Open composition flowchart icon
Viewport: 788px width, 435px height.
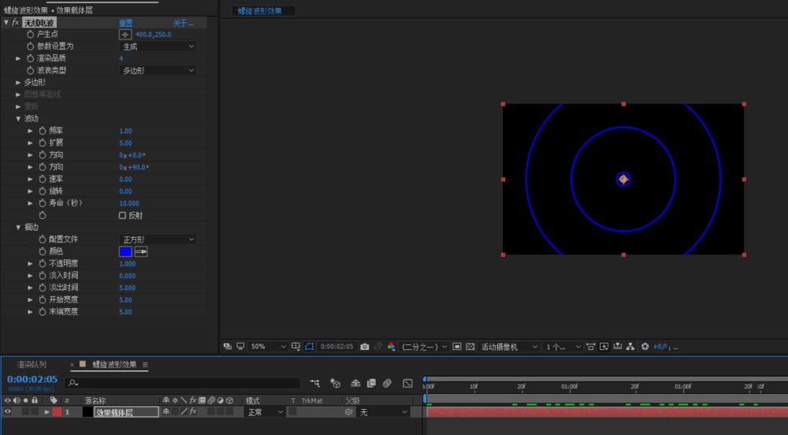(630, 347)
